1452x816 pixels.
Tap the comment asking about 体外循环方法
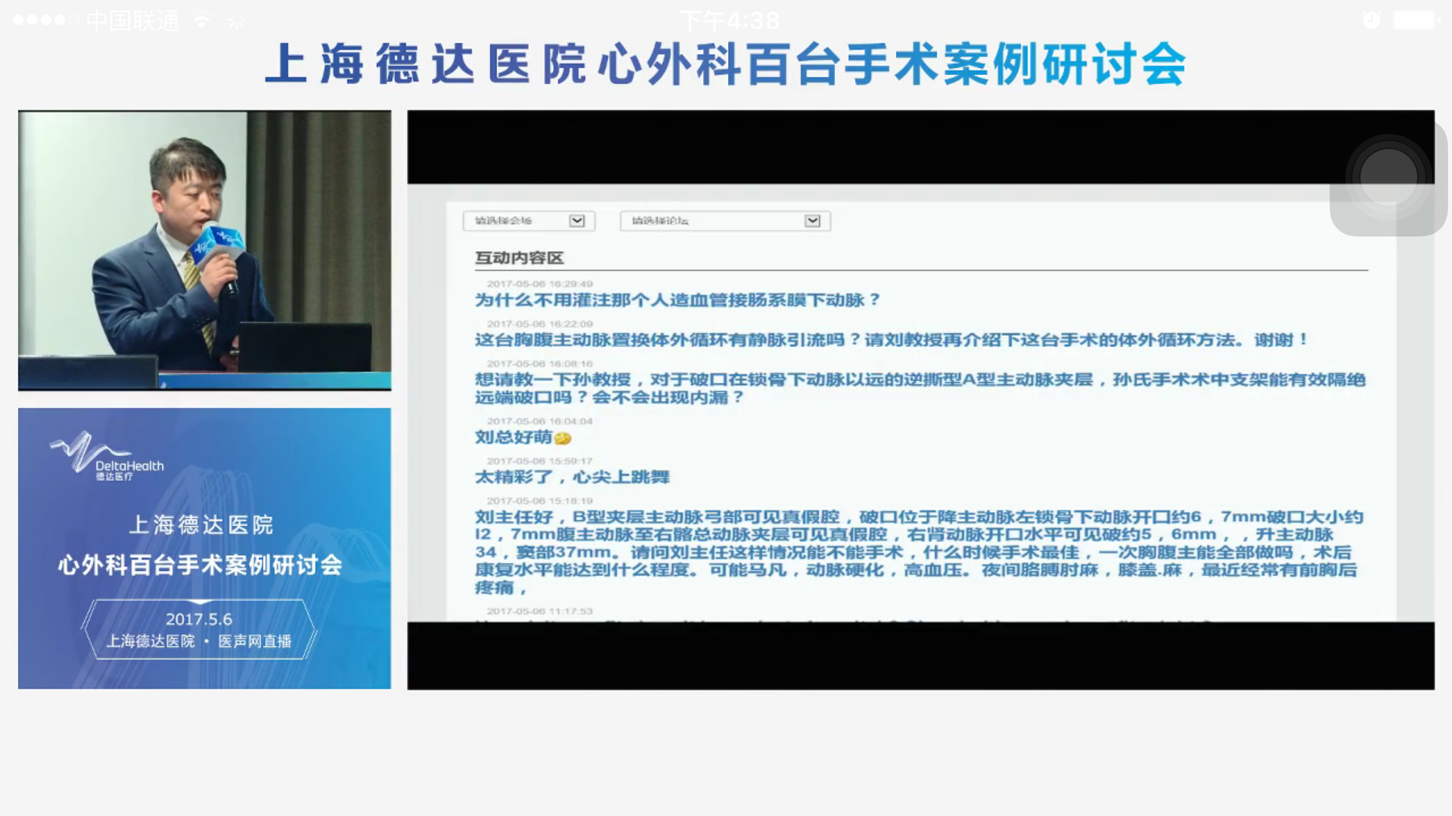click(x=891, y=340)
